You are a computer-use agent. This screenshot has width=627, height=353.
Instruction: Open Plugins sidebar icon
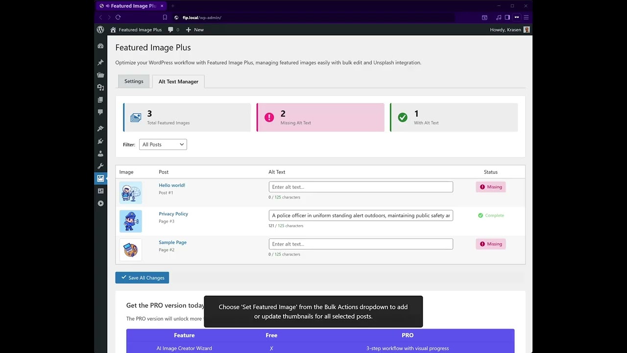tap(100, 141)
